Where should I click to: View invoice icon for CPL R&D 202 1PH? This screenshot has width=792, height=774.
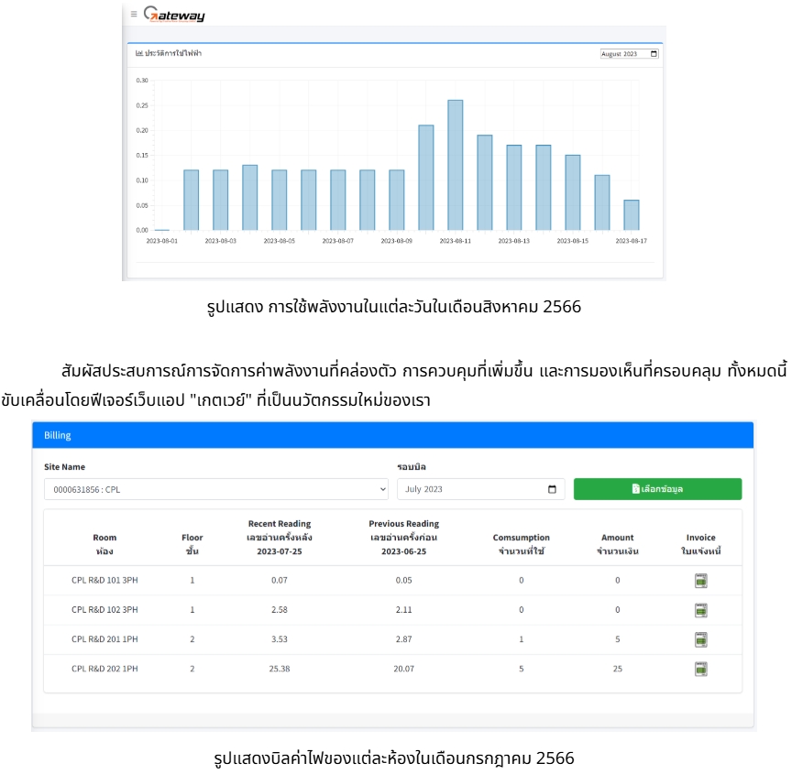coord(700,669)
